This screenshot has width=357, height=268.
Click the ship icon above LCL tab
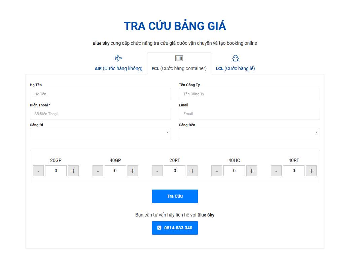(x=235, y=58)
